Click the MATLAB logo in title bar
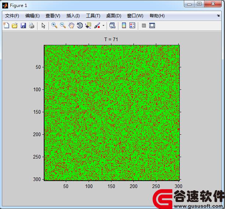Image resolution: width=225 pixels, height=209 pixels. point(5,6)
